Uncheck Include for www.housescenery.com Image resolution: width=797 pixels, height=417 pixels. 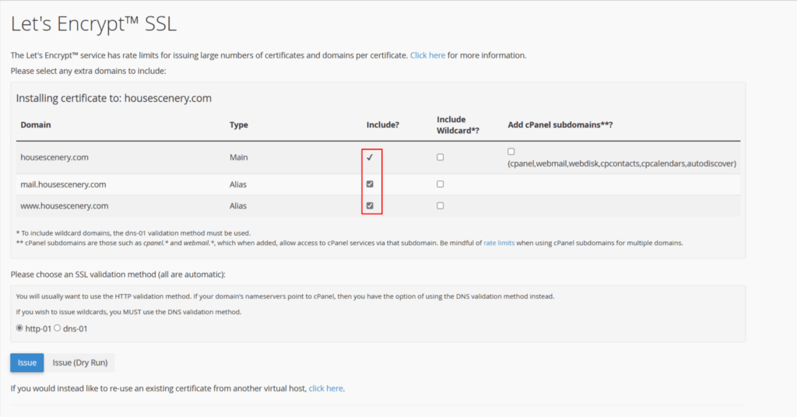370,206
